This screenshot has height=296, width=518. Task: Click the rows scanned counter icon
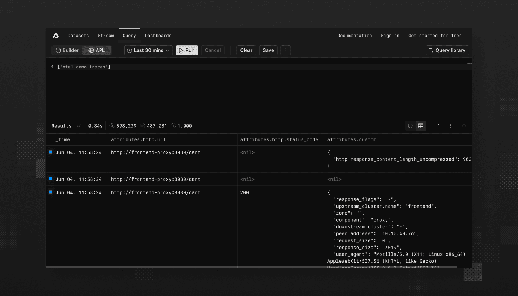(x=112, y=126)
